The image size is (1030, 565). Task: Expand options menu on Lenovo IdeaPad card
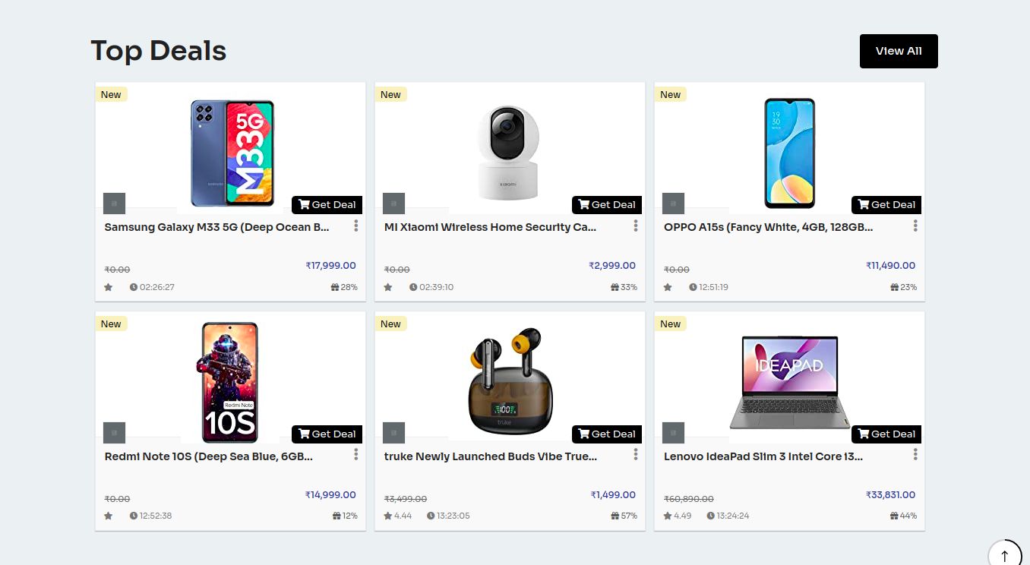coord(915,454)
